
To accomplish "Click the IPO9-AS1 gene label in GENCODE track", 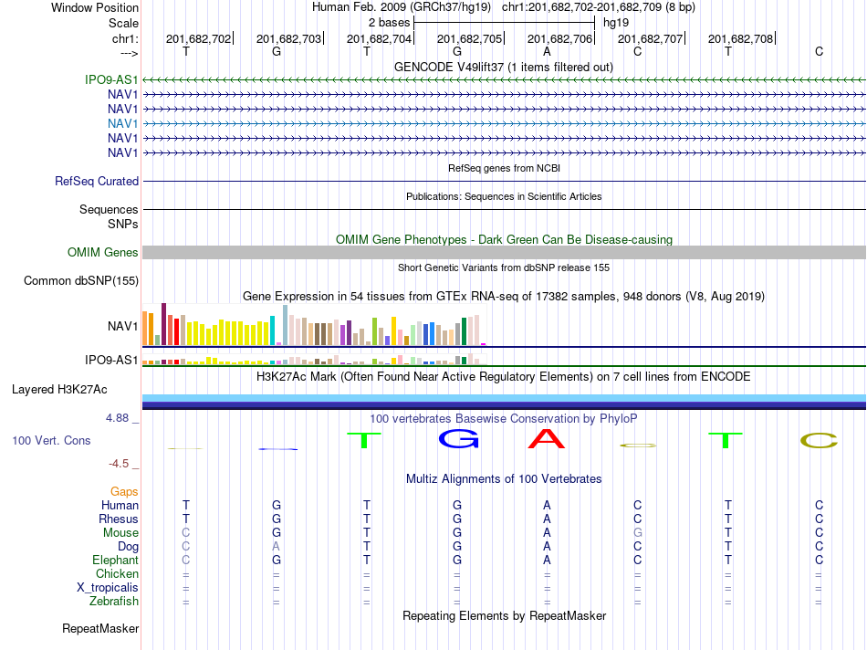I will pyautogui.click(x=111, y=79).
